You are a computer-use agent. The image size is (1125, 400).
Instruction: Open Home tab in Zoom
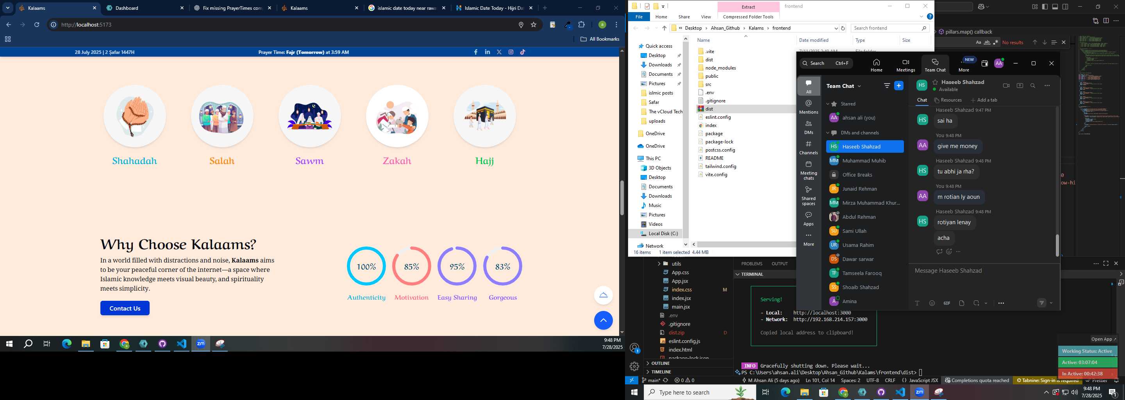(876, 66)
